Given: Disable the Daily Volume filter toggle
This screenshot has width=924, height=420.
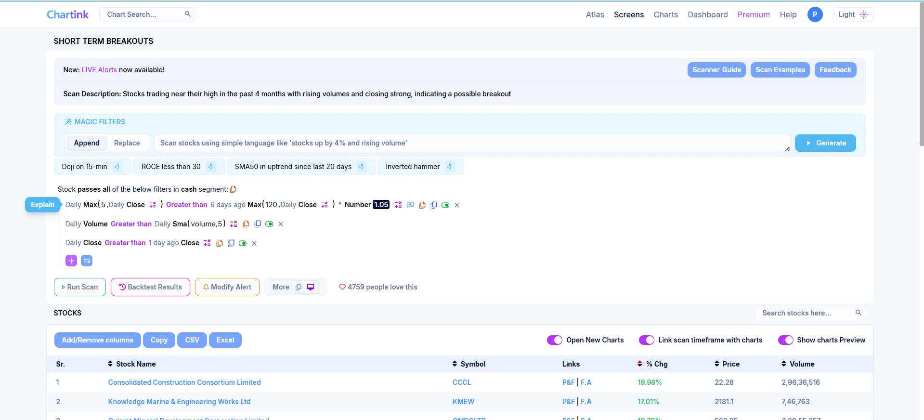Looking at the screenshot, I should 269,224.
